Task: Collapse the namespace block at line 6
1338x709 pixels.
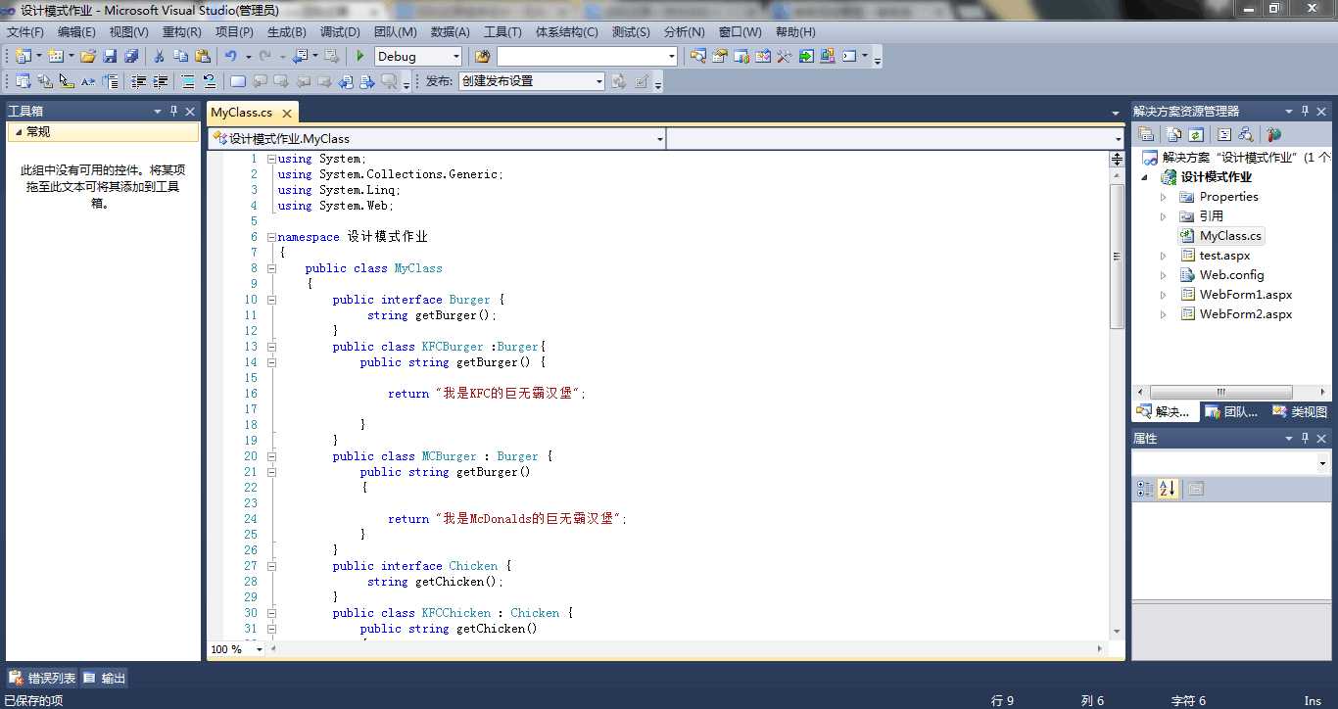Action: 271,237
